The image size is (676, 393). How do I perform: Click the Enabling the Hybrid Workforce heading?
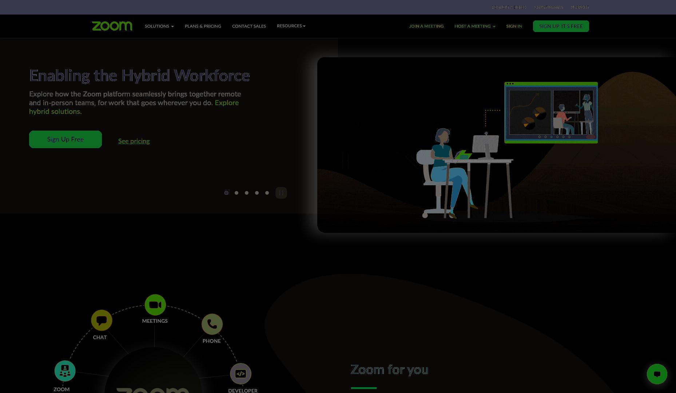pyautogui.click(x=139, y=76)
